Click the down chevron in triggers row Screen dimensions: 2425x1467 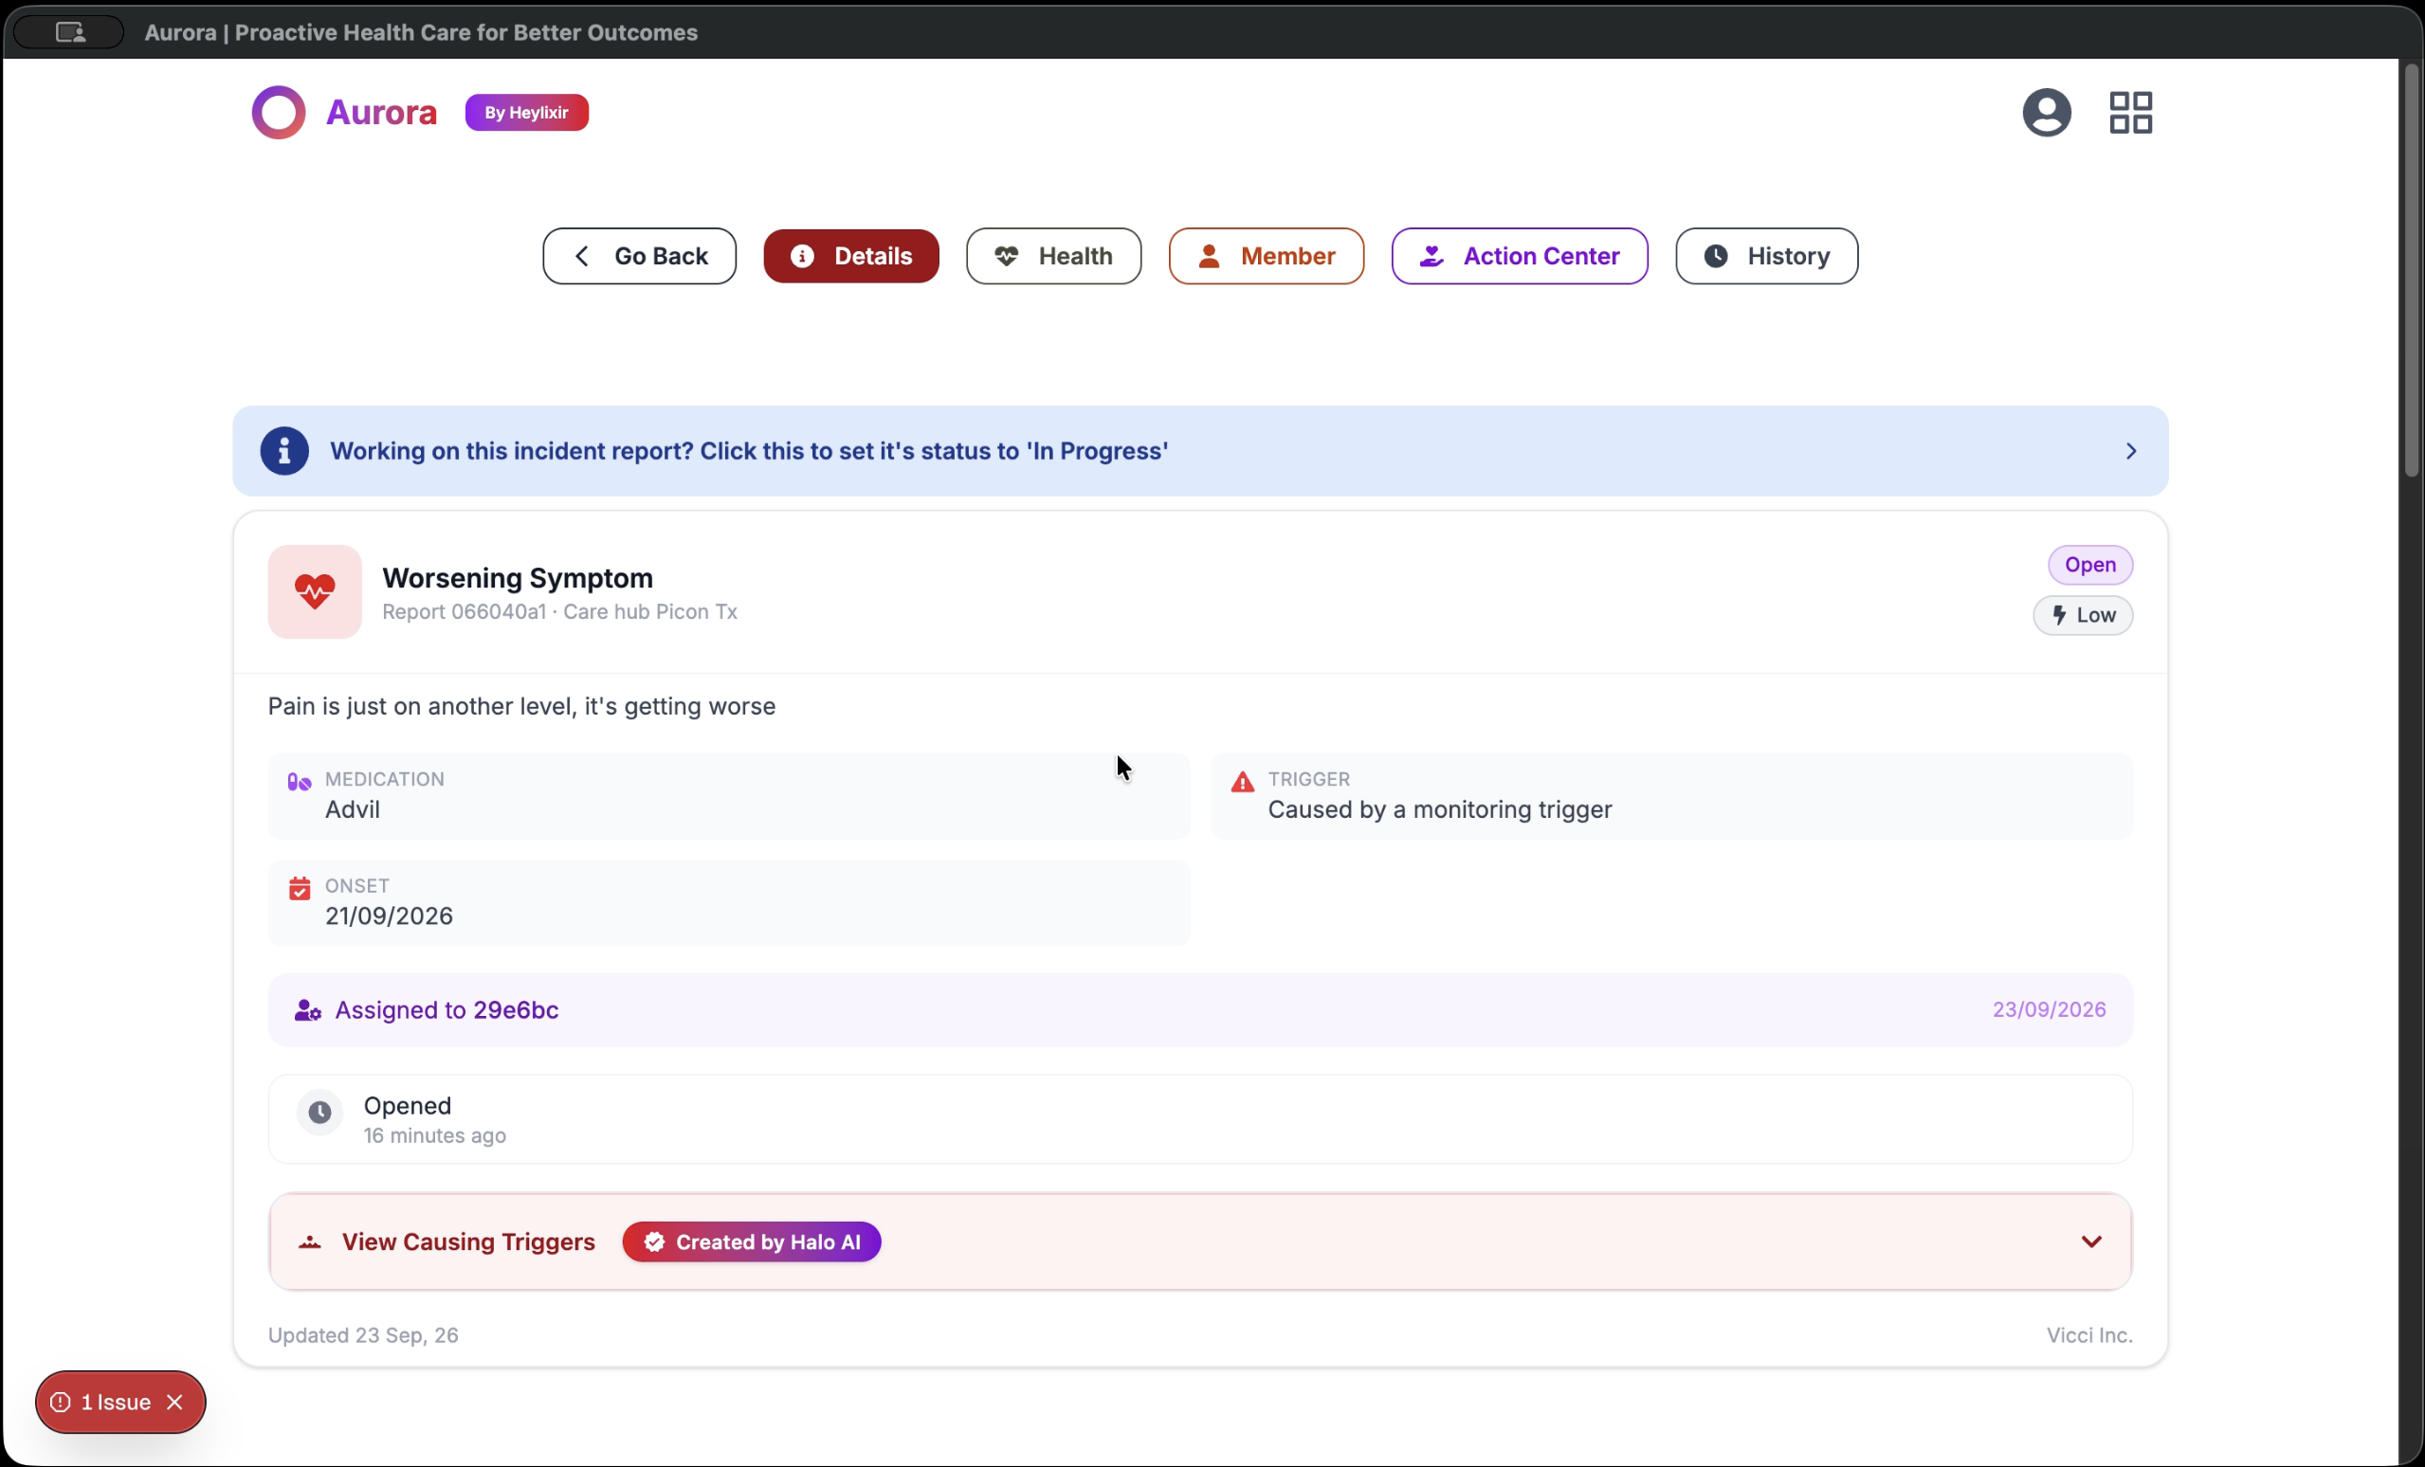point(2091,1241)
